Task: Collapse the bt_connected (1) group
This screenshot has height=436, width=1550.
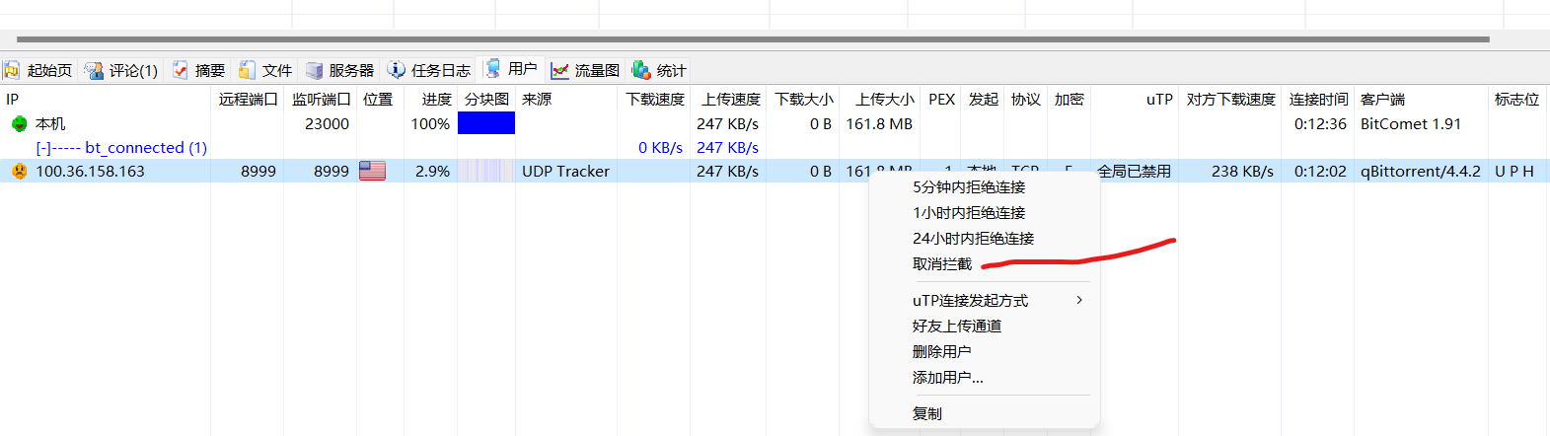Action: [x=43, y=148]
